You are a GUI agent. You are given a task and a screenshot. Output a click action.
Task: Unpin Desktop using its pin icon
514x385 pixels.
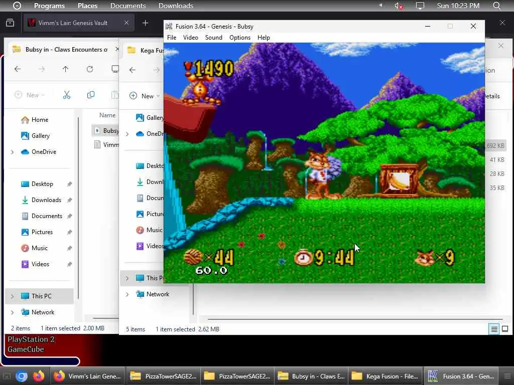(x=69, y=184)
